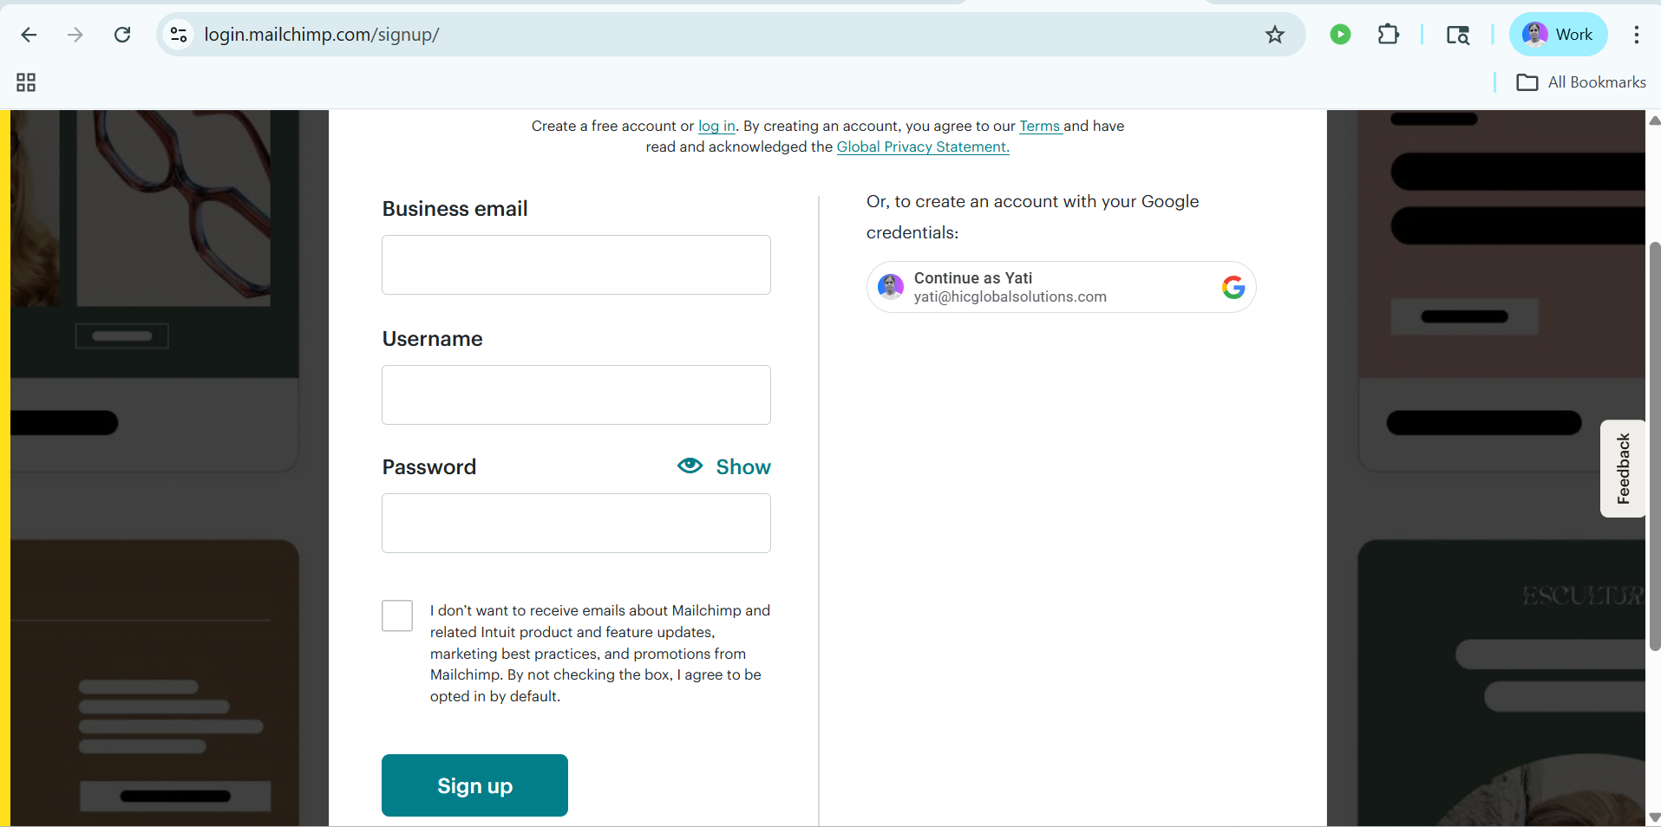
Task: Show the password with the eye toggle
Action: [x=723, y=466]
